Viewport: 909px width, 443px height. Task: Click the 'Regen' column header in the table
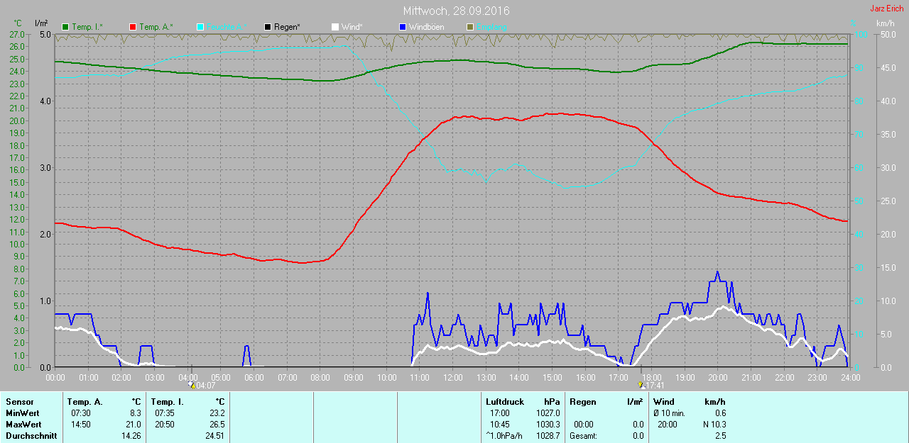tap(582, 402)
